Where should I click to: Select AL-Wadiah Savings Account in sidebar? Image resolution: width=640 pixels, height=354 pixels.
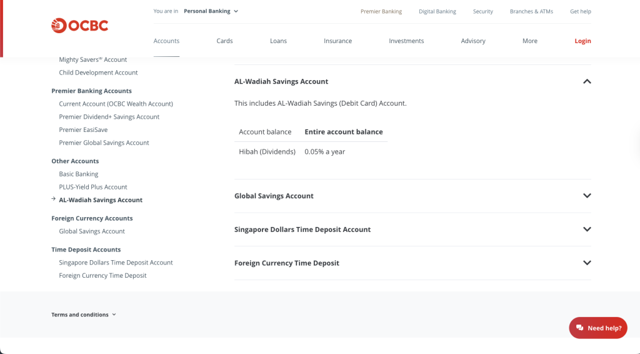point(101,200)
